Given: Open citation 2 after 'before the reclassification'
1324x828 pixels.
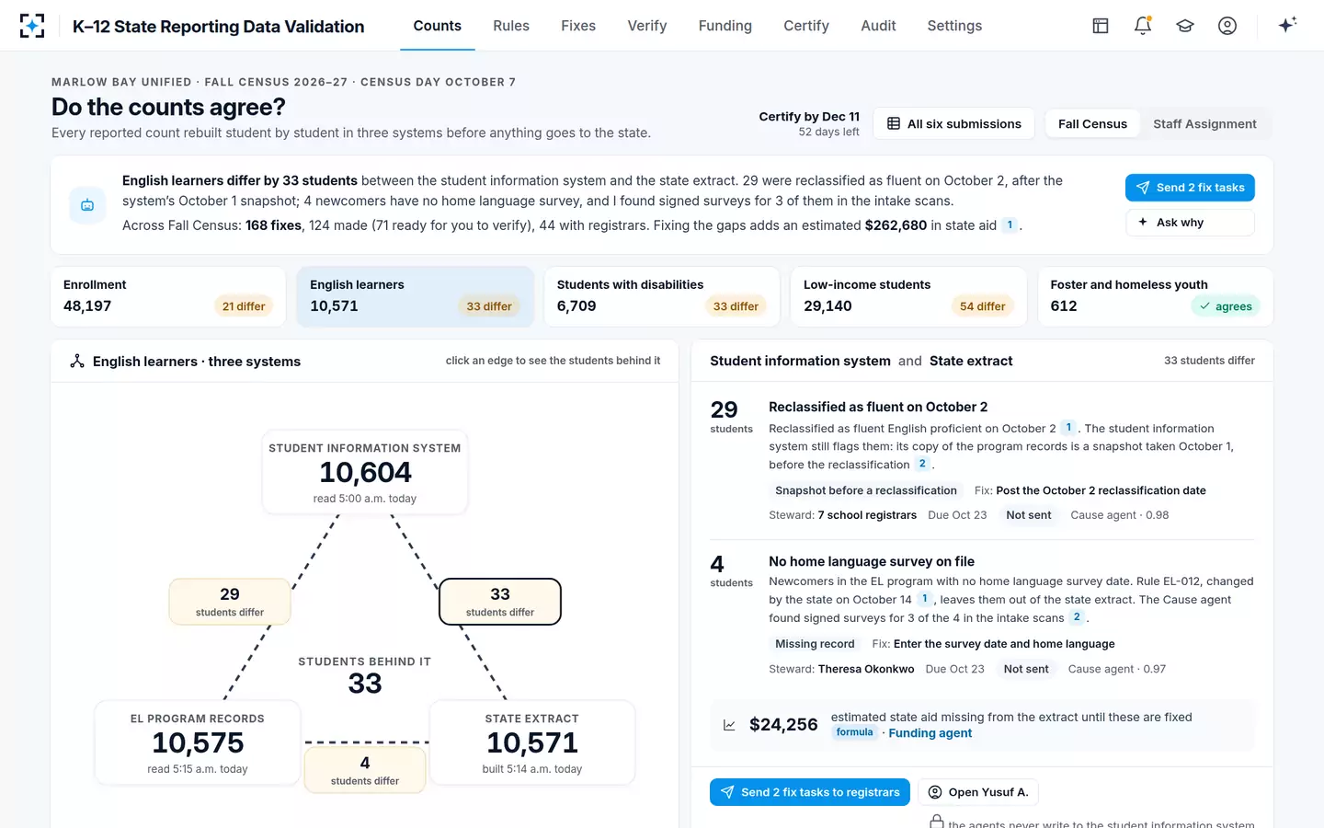Looking at the screenshot, I should tap(922, 464).
